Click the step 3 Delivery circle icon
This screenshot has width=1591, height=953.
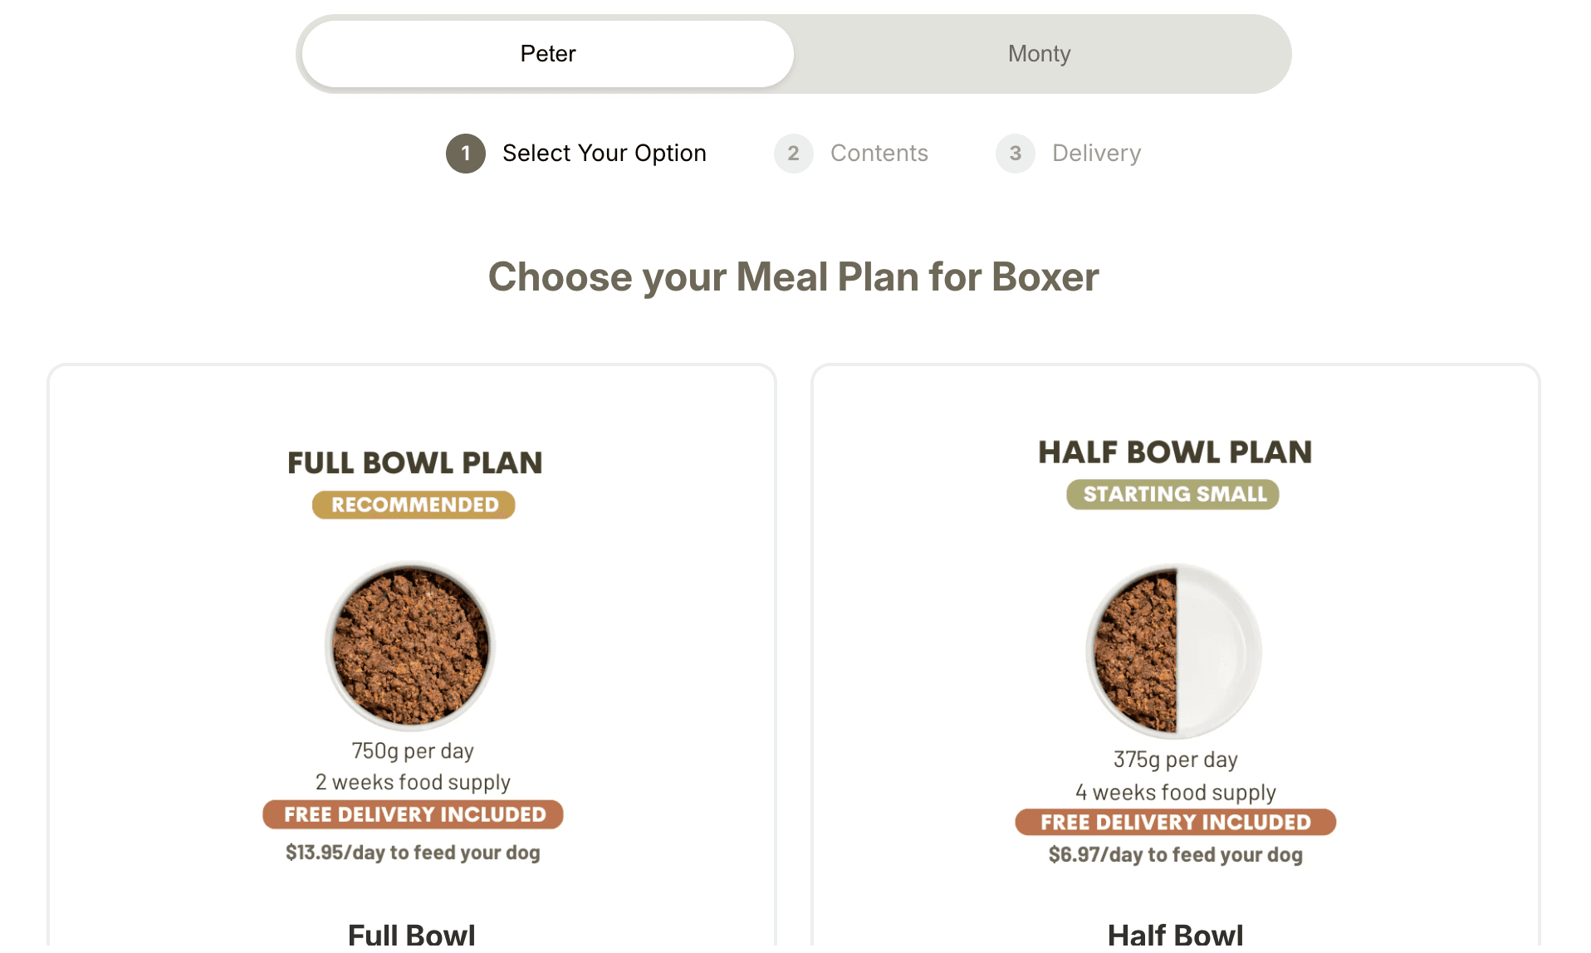pos(1015,153)
